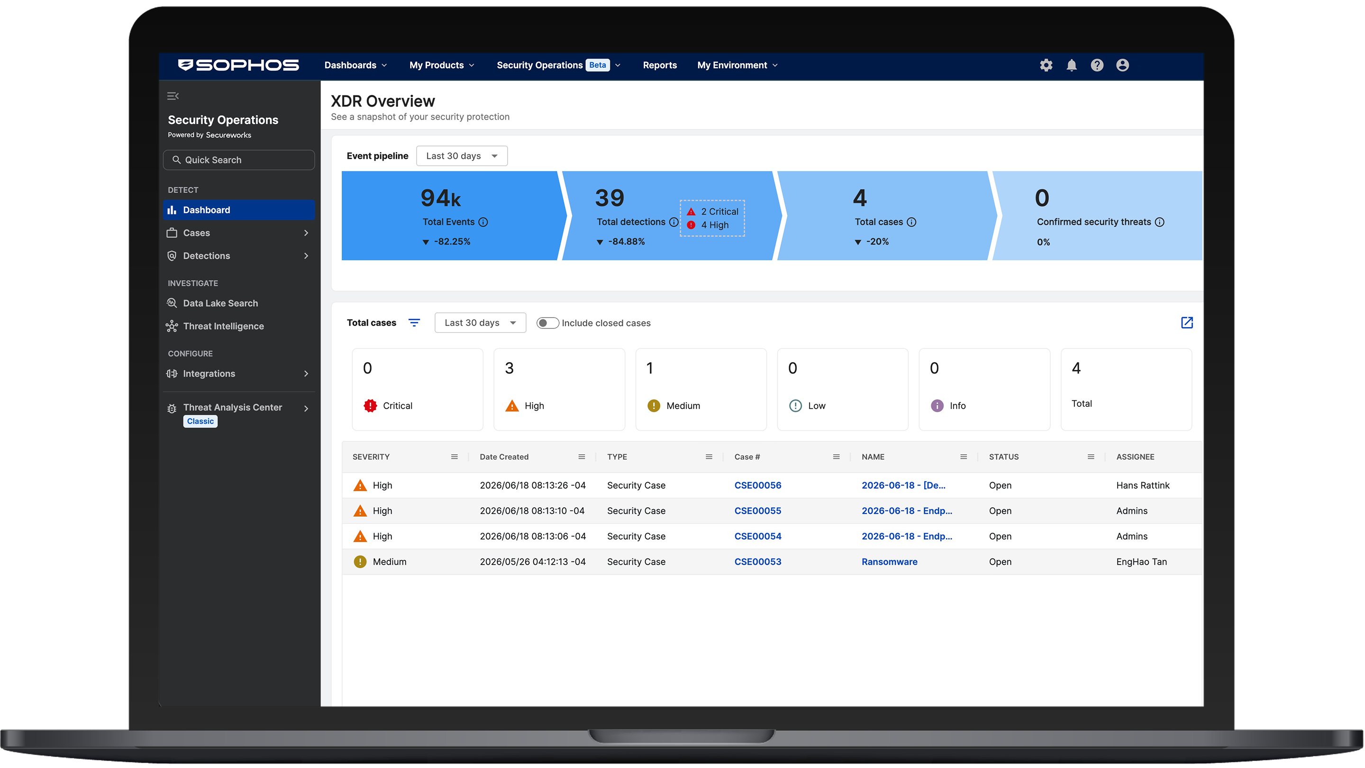Open NAME column menu icon
The width and height of the screenshot is (1365, 768).
pyautogui.click(x=964, y=457)
